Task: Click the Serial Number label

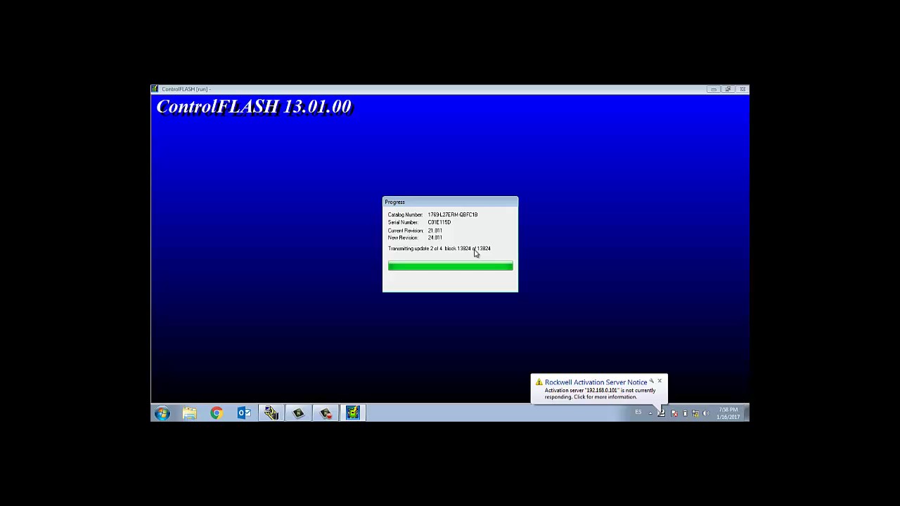Action: coord(403,222)
